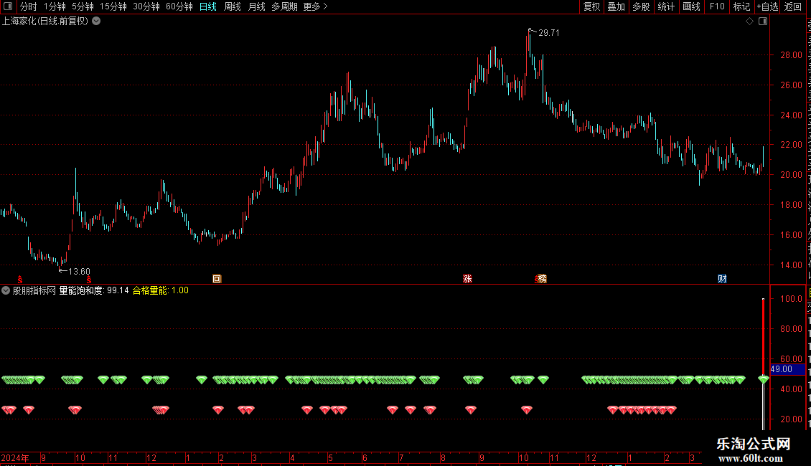Click the 涨 event marker icon
The image size is (811, 466).
pyautogui.click(x=467, y=279)
